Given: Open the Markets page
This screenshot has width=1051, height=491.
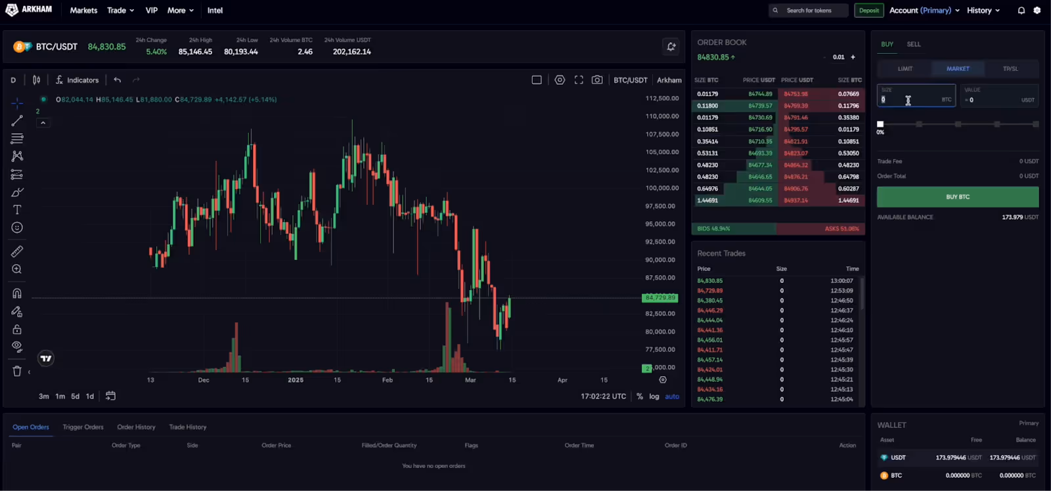Looking at the screenshot, I should click(83, 11).
